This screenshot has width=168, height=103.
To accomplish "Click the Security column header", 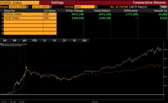I will tap(9, 11).
